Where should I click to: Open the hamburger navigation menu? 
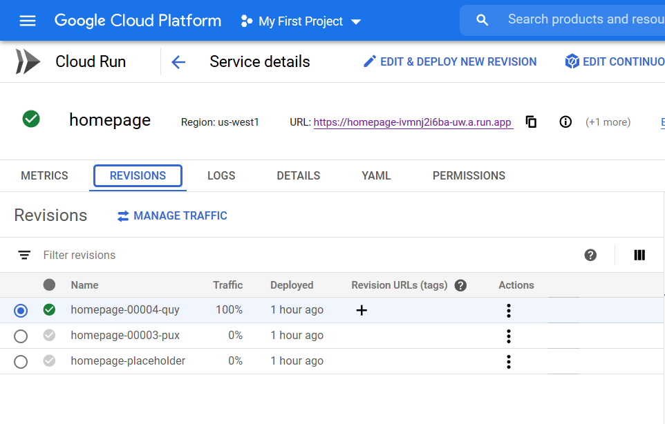coord(28,21)
